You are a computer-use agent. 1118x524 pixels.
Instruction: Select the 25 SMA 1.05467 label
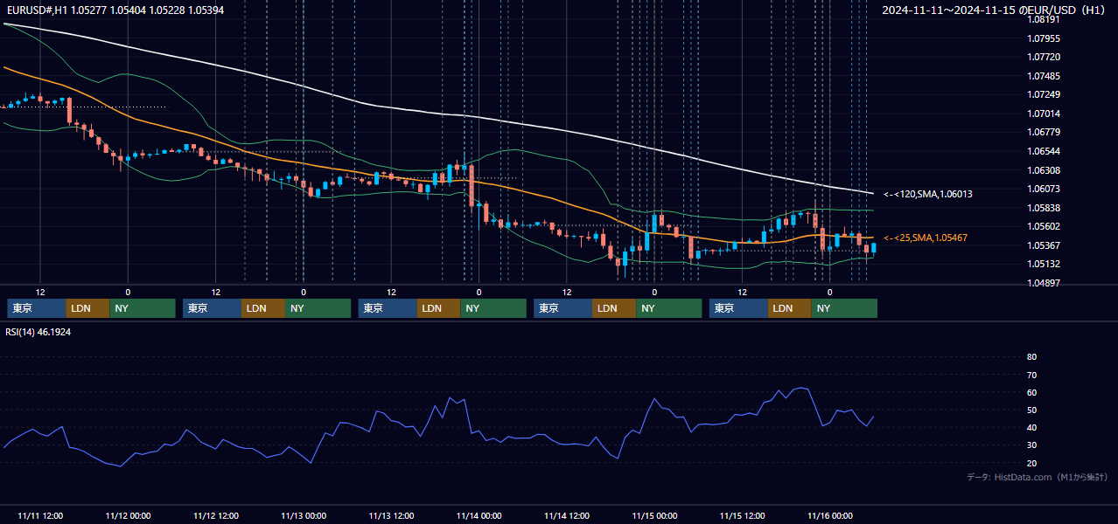click(x=925, y=238)
